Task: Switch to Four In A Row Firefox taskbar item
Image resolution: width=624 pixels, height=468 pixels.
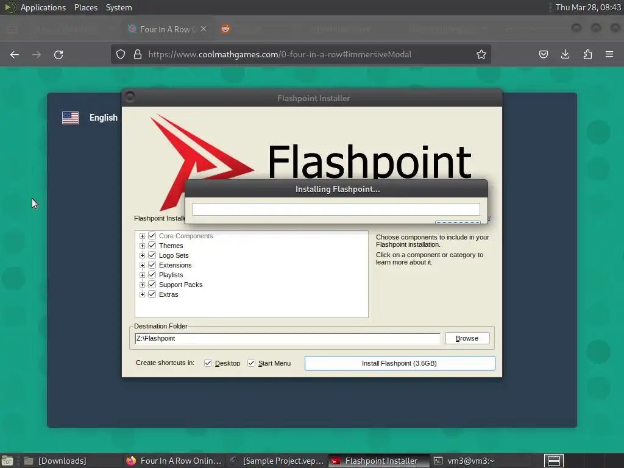Action: tap(174, 461)
